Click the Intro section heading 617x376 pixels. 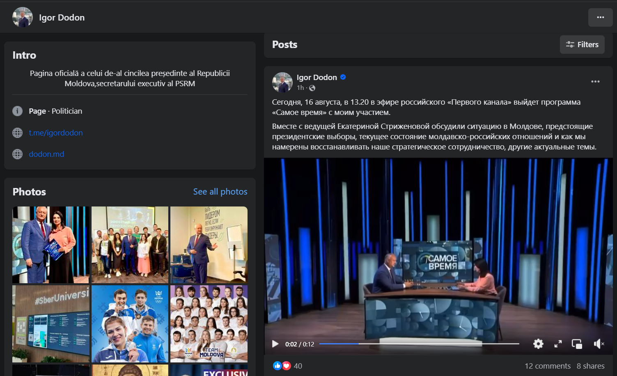click(24, 55)
